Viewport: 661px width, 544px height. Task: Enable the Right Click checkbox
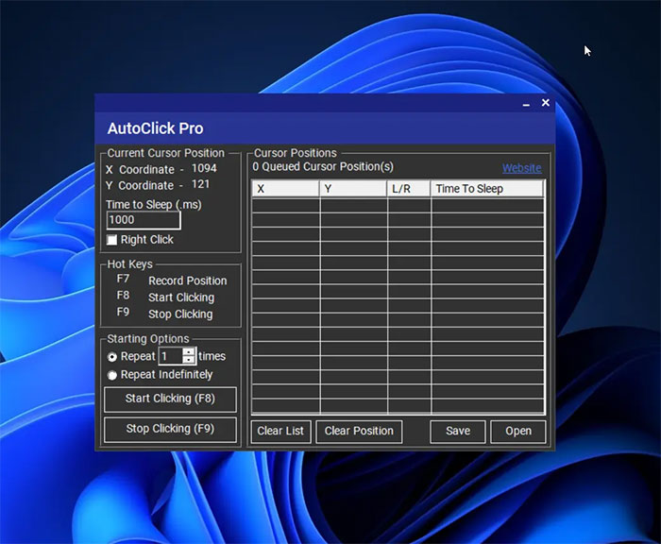[x=112, y=240]
